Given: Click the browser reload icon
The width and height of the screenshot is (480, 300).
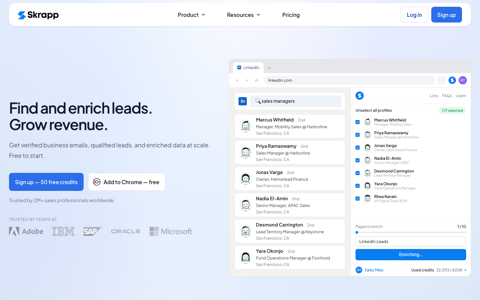Looking at the screenshot, I should 256,80.
